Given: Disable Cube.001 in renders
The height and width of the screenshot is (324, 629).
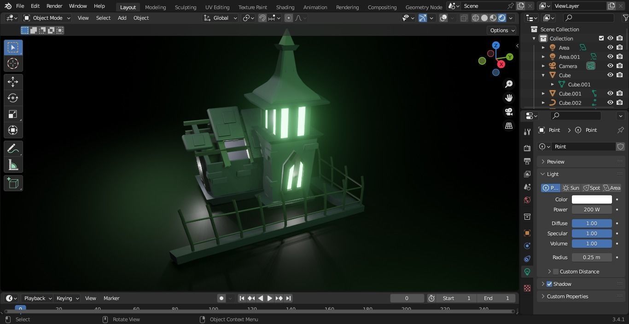Looking at the screenshot, I should [x=620, y=93].
